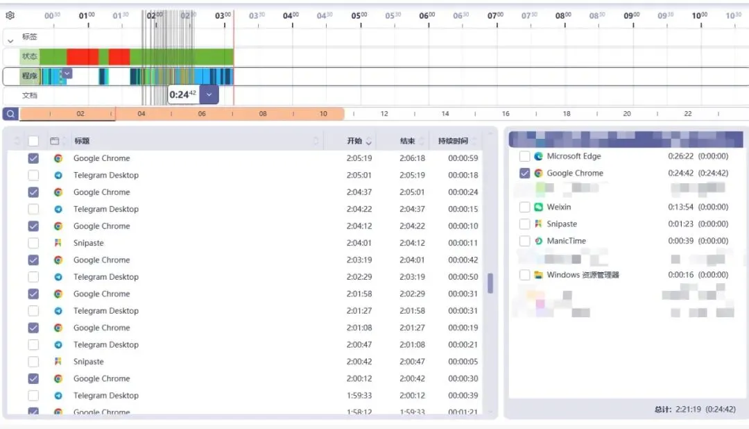Image resolution: width=749 pixels, height=429 pixels.
Task: Check Weixin in the summary panel
Action: pos(524,207)
